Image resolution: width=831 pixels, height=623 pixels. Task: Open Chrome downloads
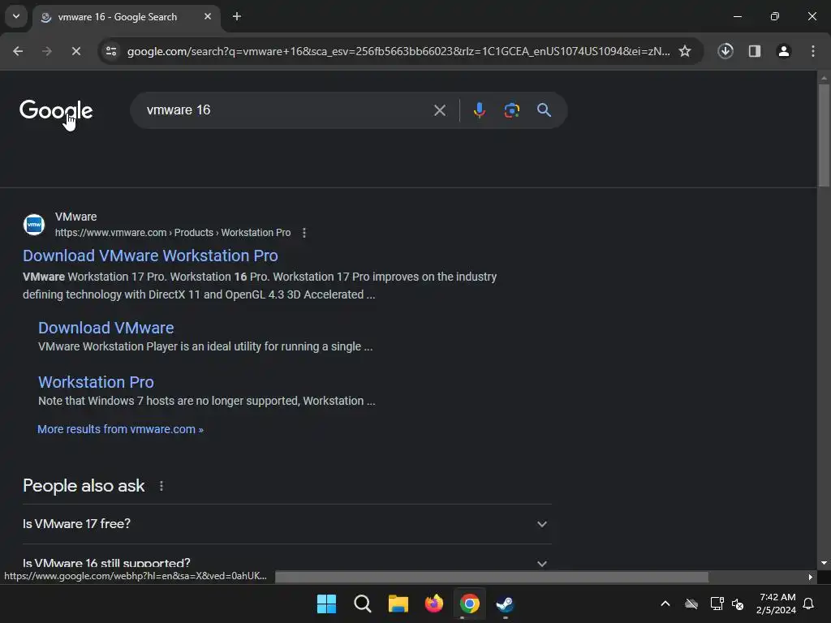point(726,51)
